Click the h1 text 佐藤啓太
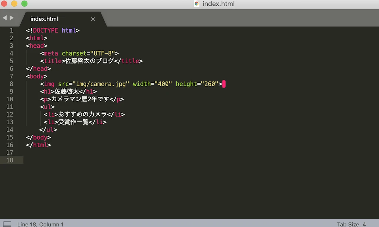Screen dimensions: 379x227 [x=67, y=92]
